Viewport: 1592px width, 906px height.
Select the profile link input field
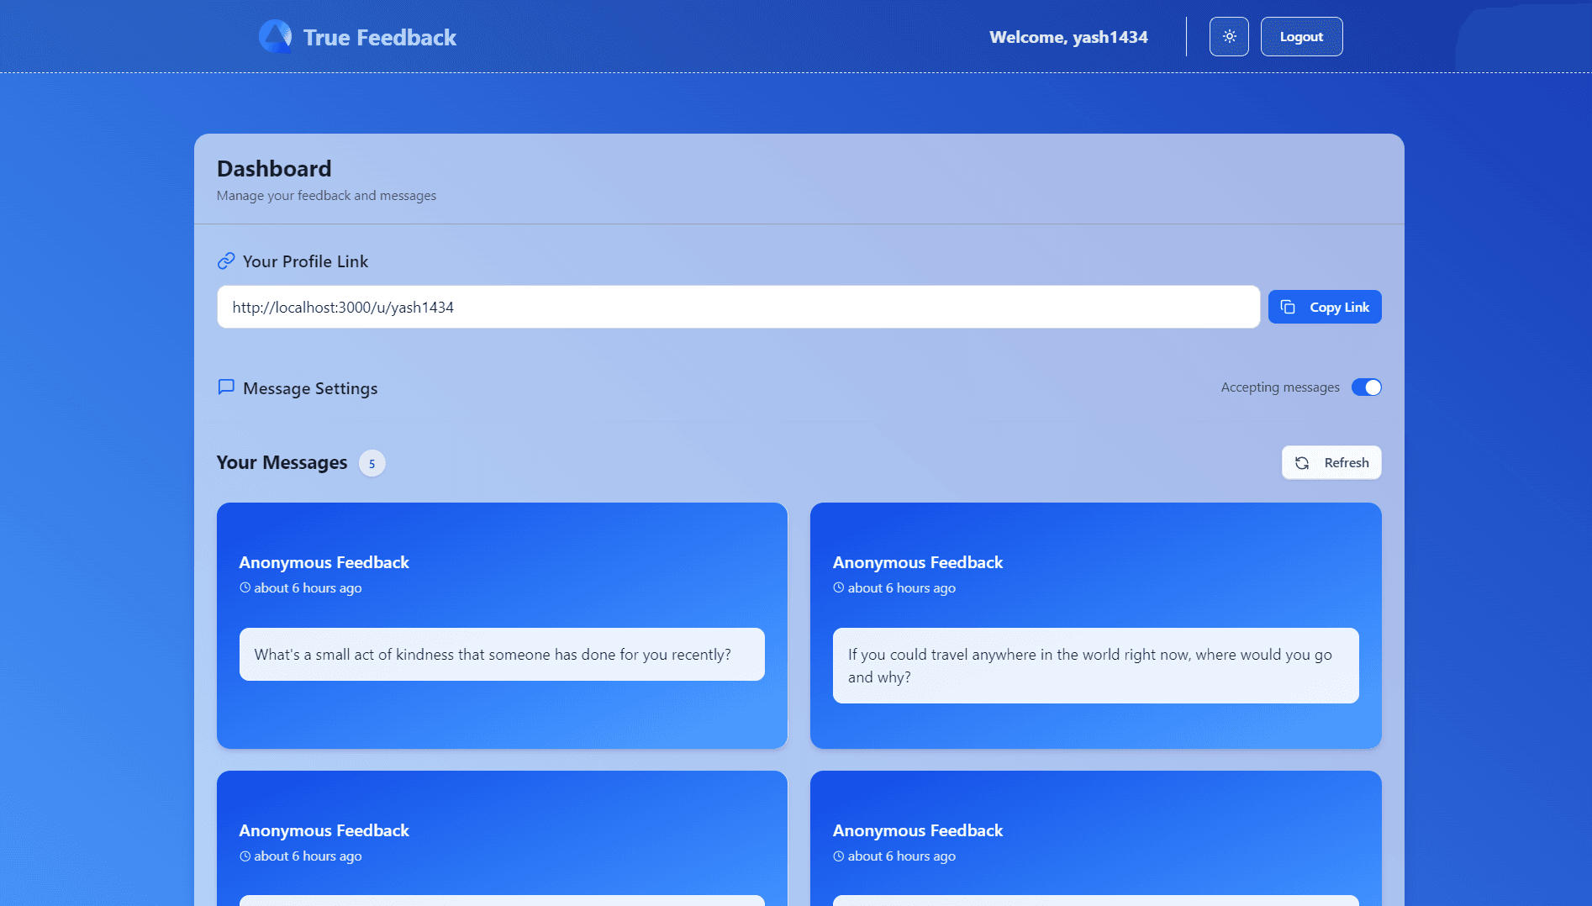tap(738, 307)
